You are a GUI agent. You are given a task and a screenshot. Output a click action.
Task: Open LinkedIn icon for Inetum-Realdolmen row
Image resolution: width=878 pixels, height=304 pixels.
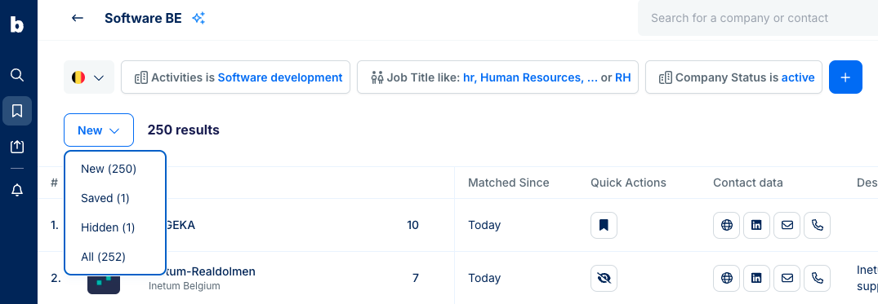pyautogui.click(x=756, y=278)
